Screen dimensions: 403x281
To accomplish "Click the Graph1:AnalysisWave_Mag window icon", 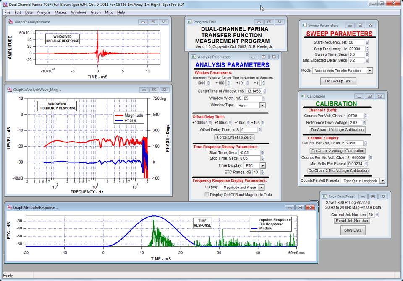I will pos(10,90).
